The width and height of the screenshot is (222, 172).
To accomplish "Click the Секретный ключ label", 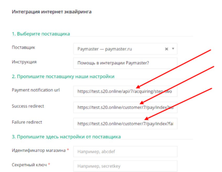I will point(29,165).
